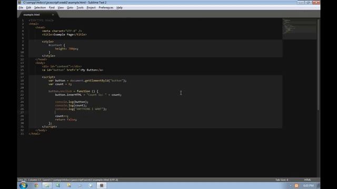
Task: Click the orange system tray icon
Action: (x=296, y=185)
